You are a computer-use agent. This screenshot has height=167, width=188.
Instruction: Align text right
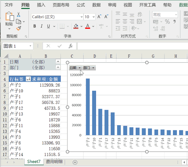[x=132, y=22]
